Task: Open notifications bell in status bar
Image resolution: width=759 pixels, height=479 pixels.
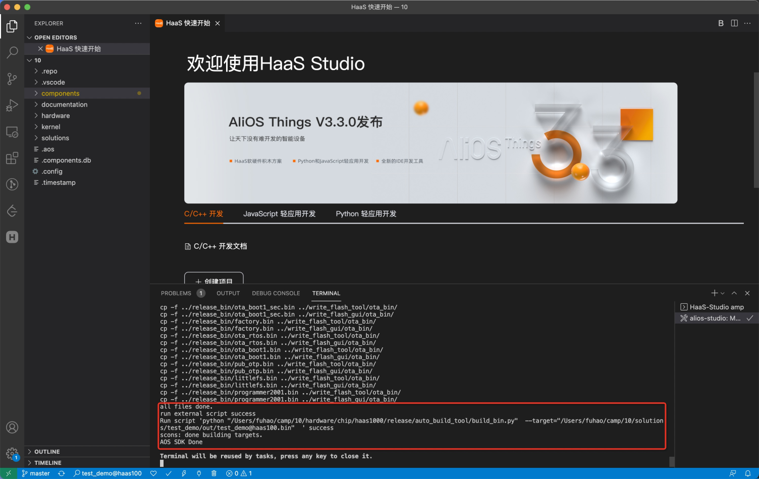Action: tap(748, 473)
